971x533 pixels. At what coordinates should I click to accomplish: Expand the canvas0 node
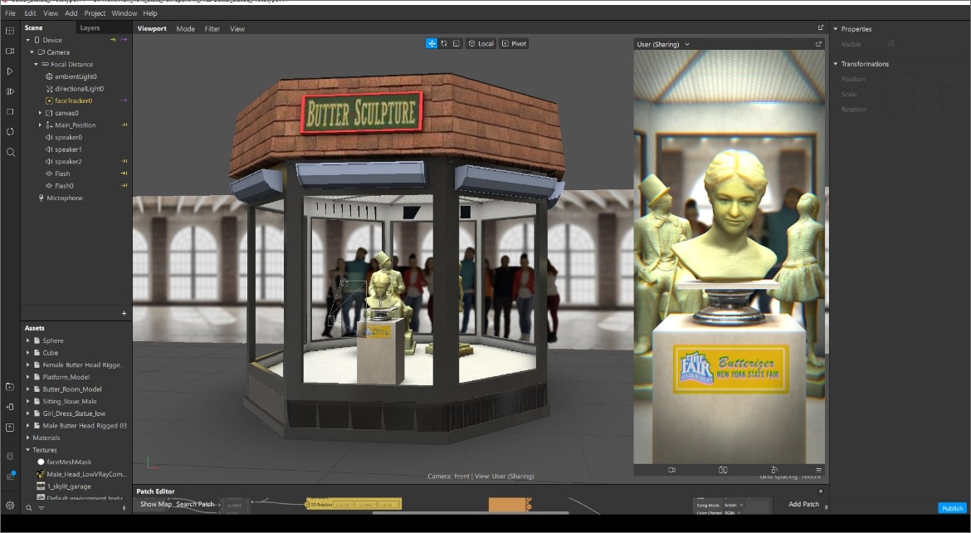tap(41, 113)
